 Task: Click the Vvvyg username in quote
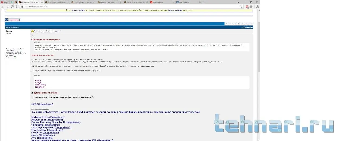[38, 83]
